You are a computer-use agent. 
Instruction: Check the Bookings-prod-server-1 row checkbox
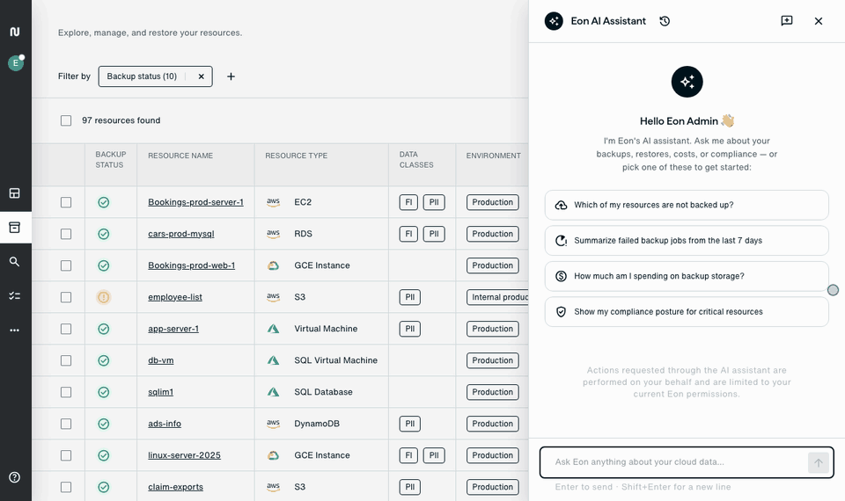click(x=66, y=202)
